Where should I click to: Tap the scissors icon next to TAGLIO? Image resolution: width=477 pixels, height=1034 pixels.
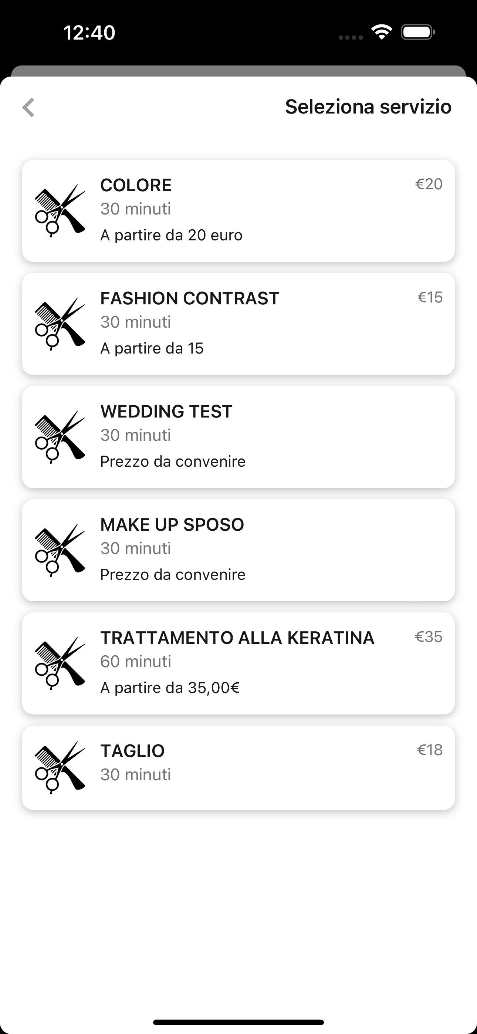pyautogui.click(x=60, y=767)
